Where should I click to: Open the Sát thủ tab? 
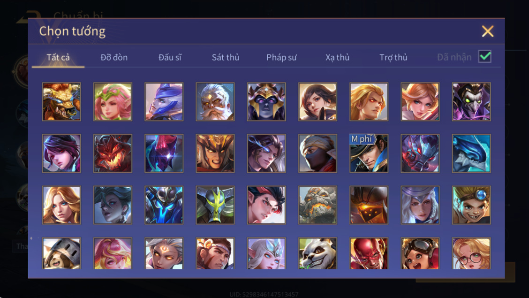point(226,57)
